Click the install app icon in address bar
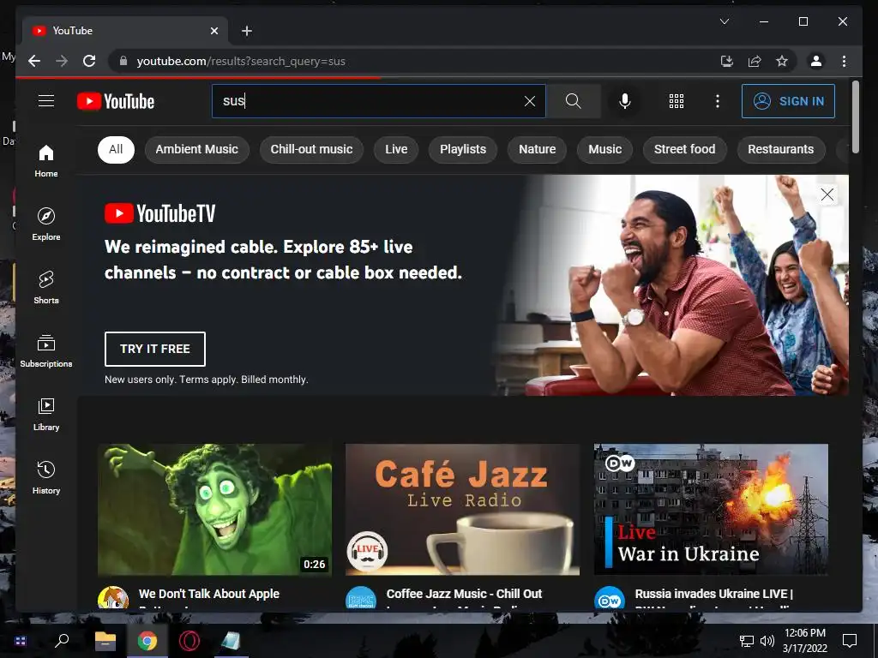Viewport: 878px width, 658px height. click(x=727, y=61)
